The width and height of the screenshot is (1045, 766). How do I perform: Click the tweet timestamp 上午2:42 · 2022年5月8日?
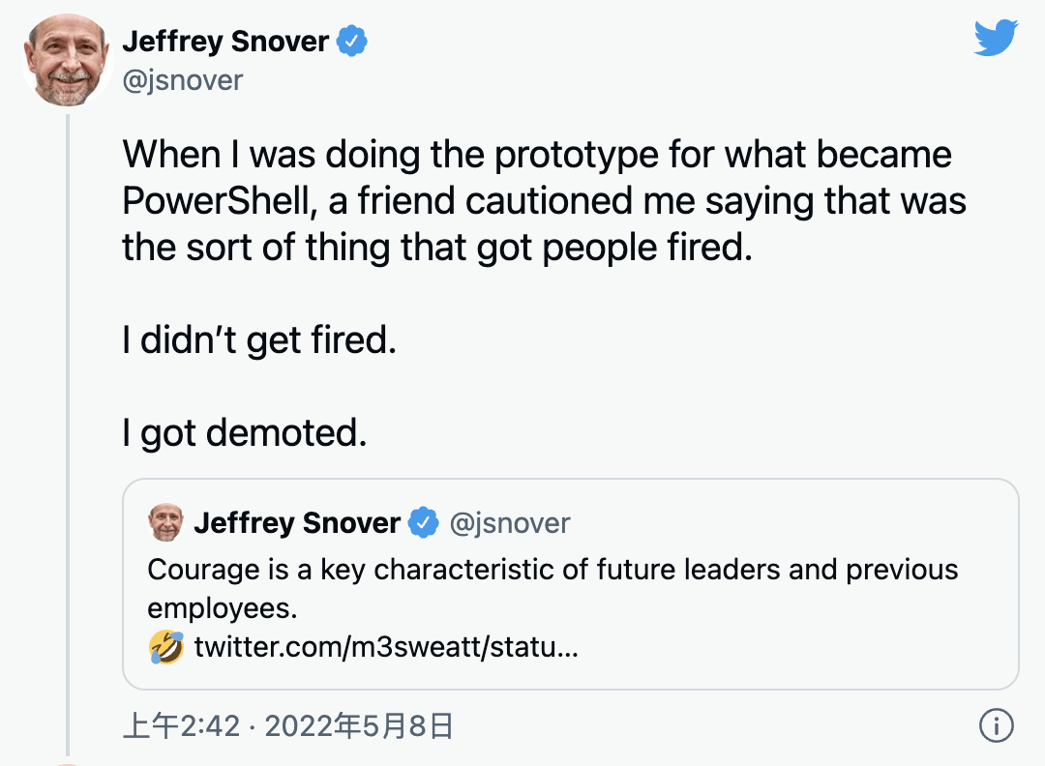[x=287, y=725]
